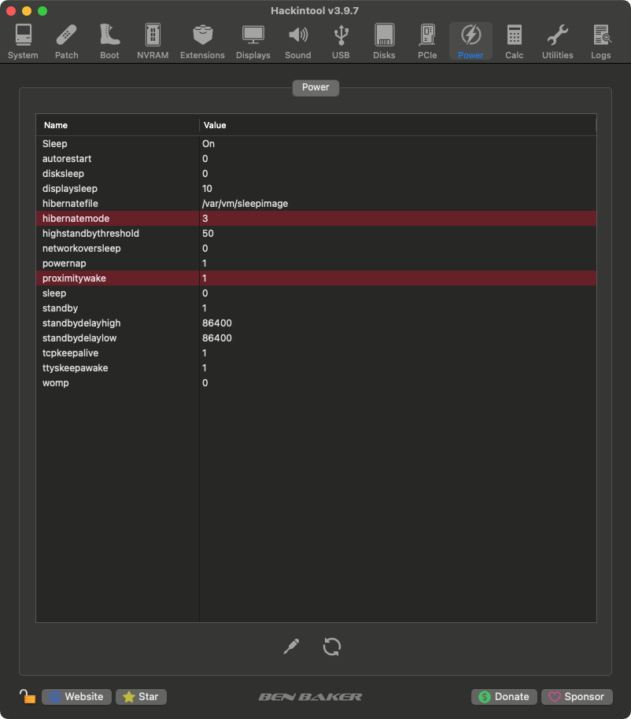
Task: Click the displaysleep value 10
Action: pyautogui.click(x=207, y=189)
